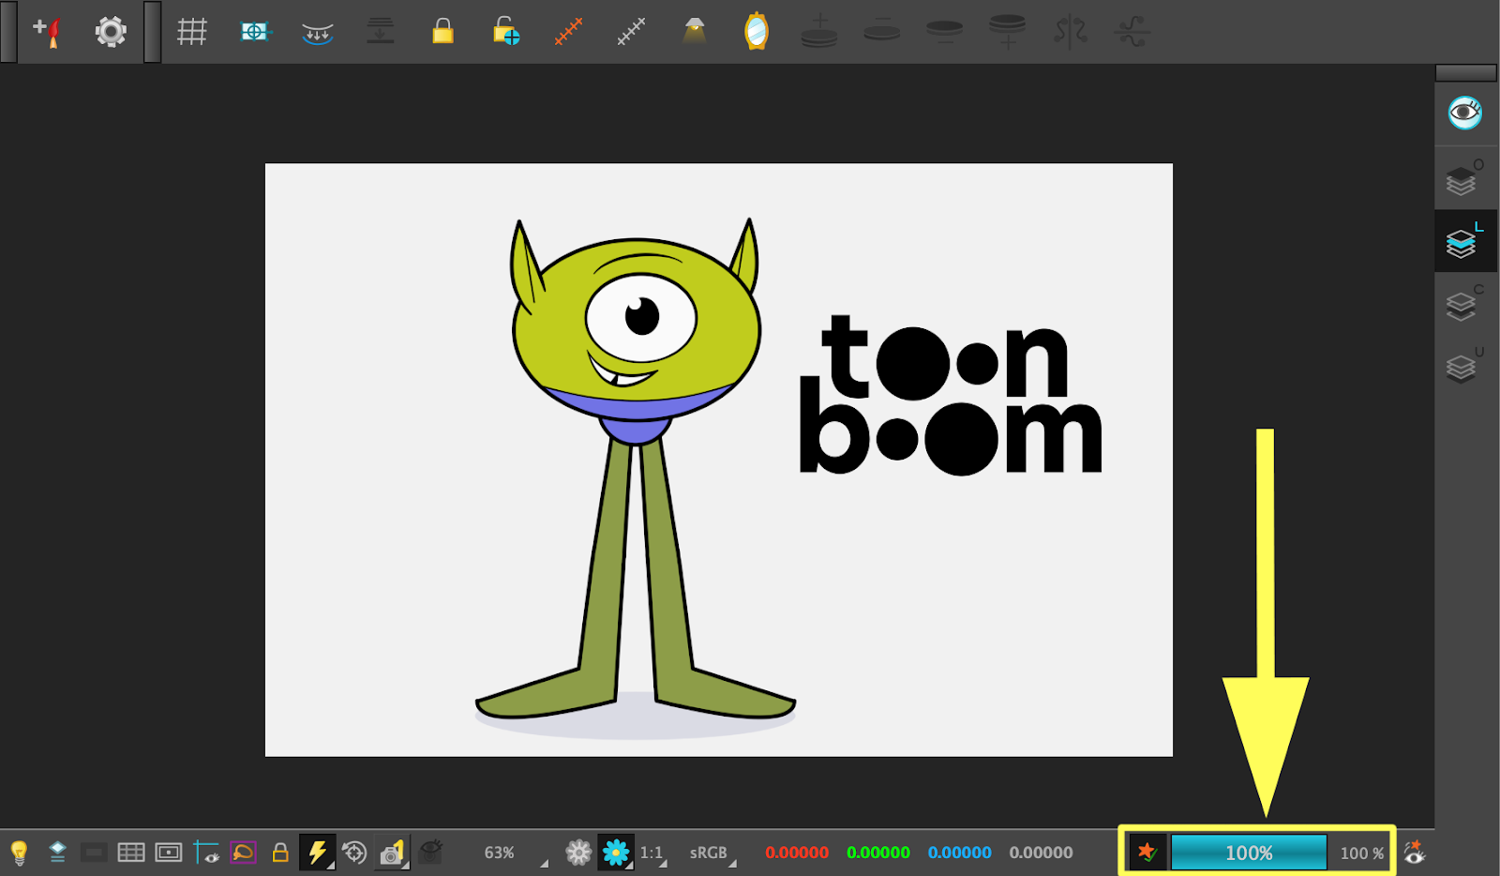Viewport: 1500px width, 876px height.
Task: Select the safe area display icon
Action: 169,853
